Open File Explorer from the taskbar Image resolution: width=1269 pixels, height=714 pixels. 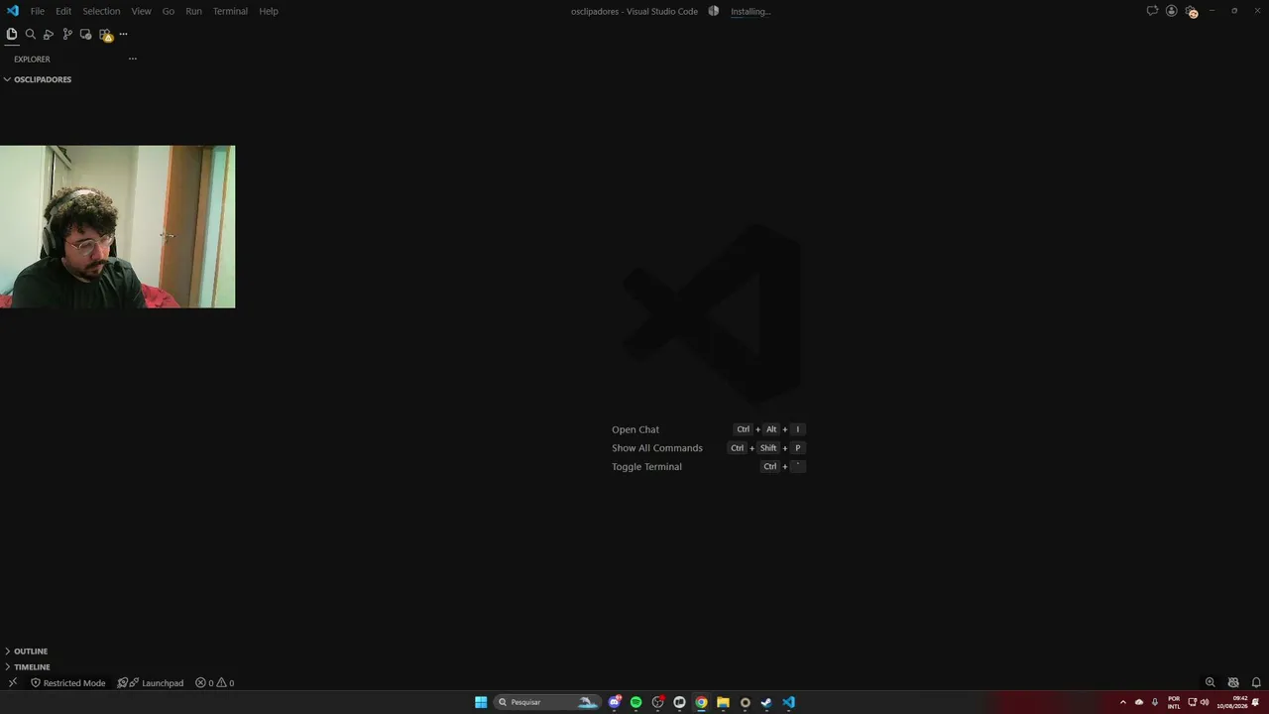point(723,702)
